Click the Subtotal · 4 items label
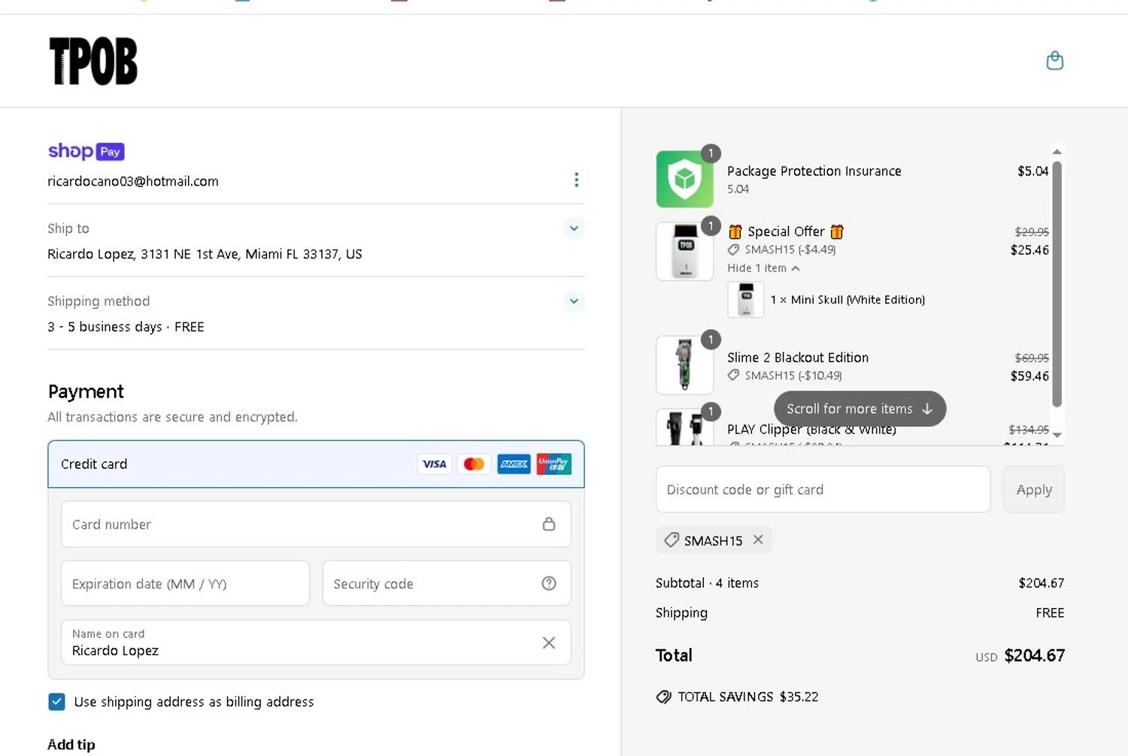The image size is (1128, 756). click(707, 583)
